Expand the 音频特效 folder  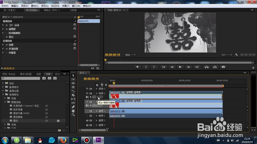[3, 87]
